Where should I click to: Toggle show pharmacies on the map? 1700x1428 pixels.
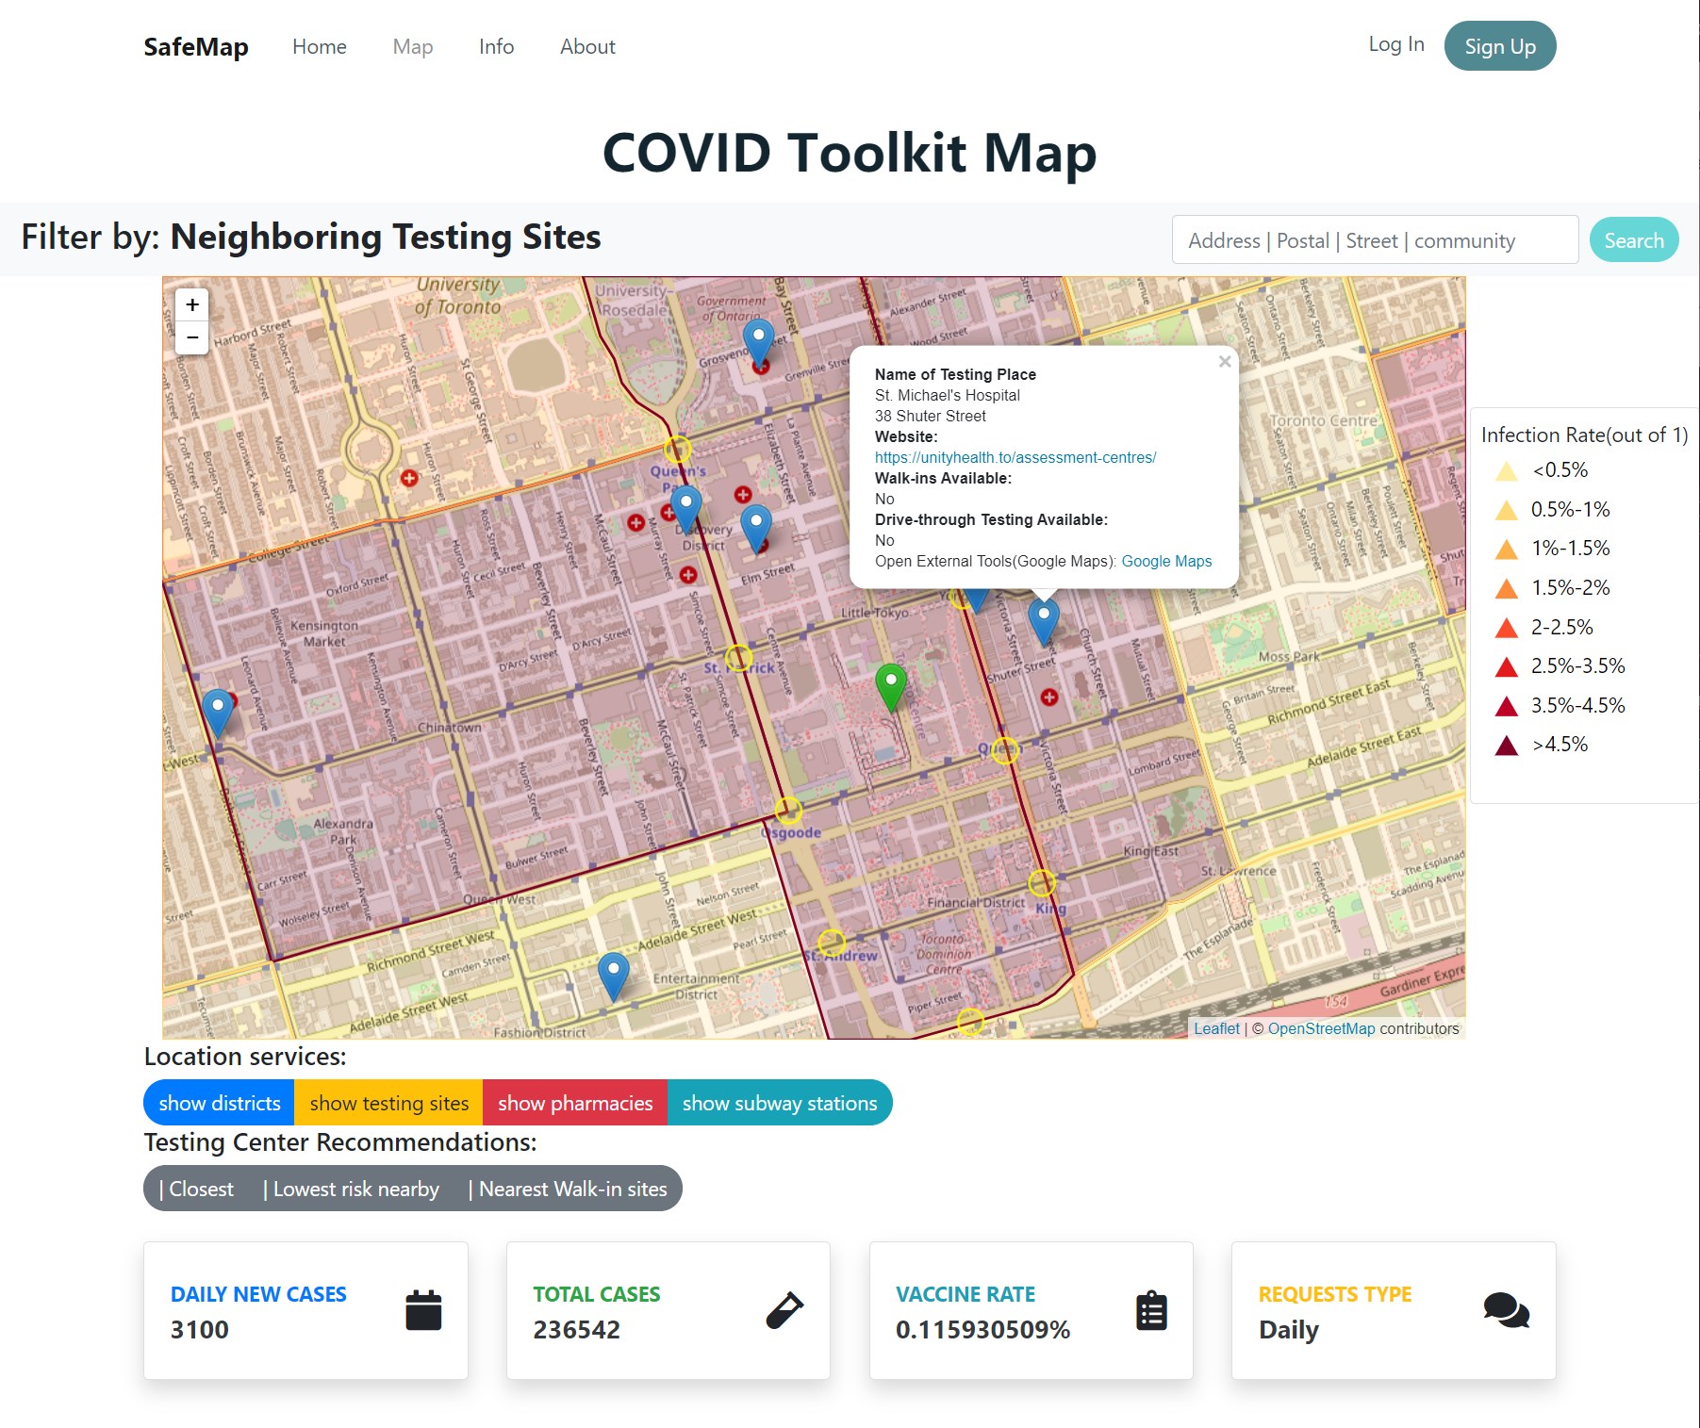[575, 1103]
